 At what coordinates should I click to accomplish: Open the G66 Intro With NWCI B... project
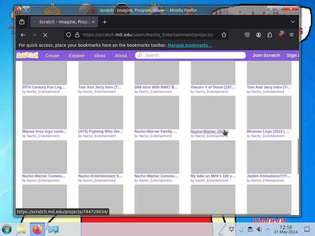(x=156, y=87)
